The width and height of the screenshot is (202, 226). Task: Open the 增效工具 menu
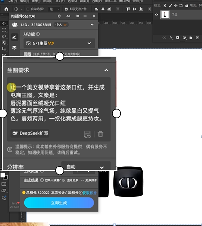[111, 1]
